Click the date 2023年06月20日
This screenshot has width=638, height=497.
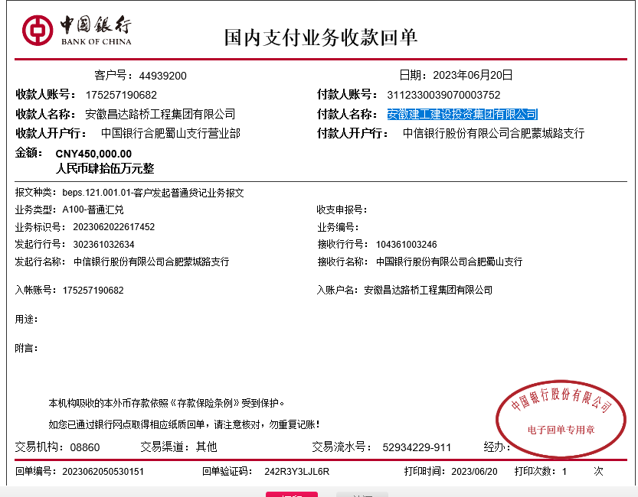[473, 75]
